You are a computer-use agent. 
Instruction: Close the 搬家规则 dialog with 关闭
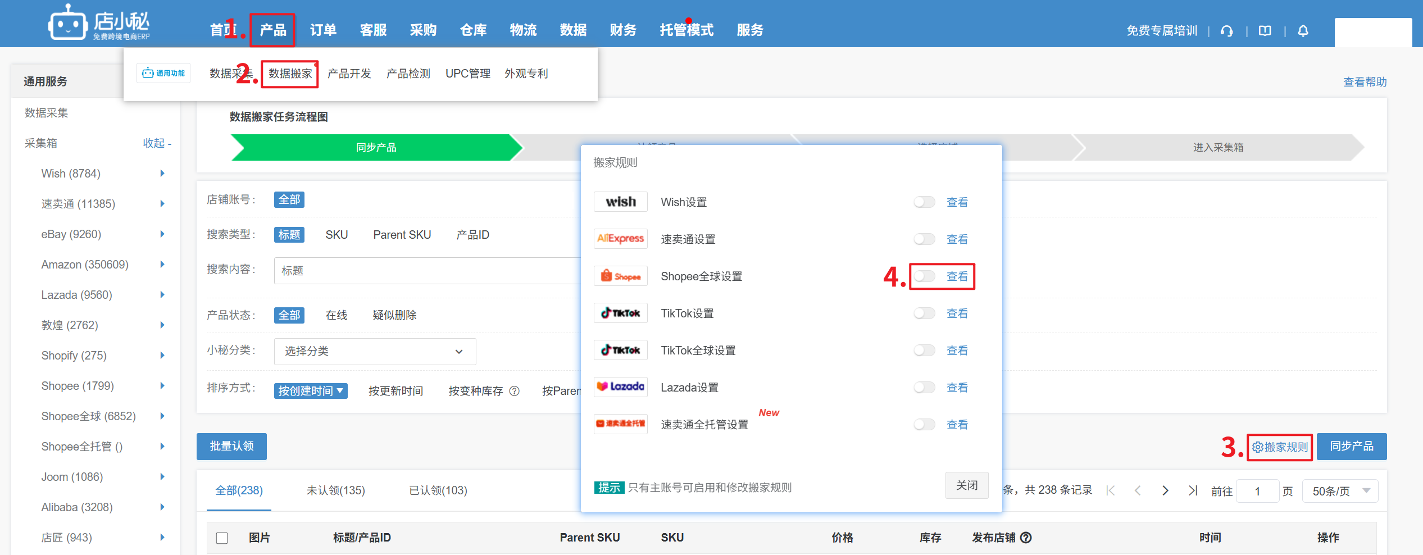966,485
